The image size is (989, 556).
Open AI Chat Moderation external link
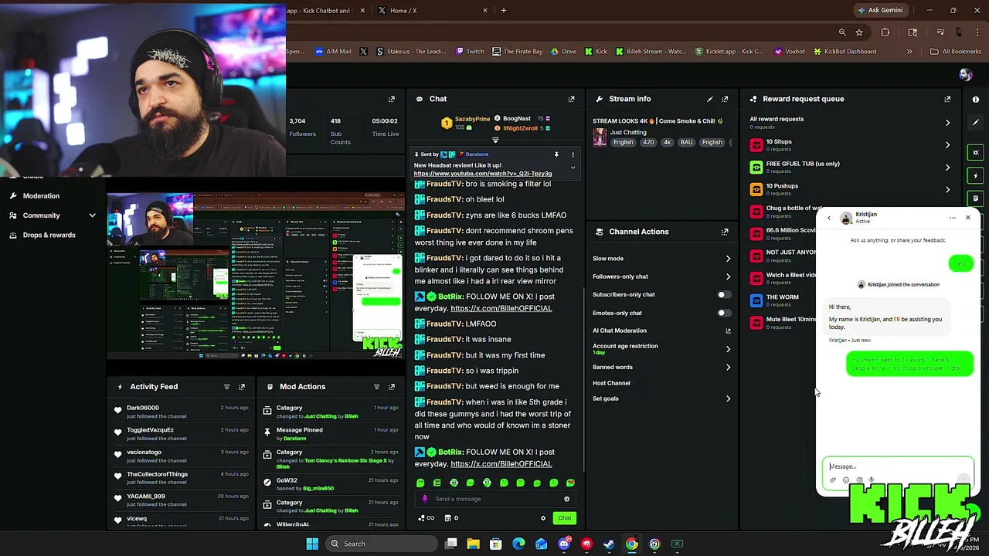[728, 331]
